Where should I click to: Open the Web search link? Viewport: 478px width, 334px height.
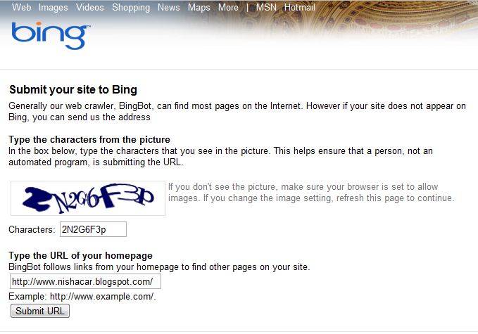[21, 8]
